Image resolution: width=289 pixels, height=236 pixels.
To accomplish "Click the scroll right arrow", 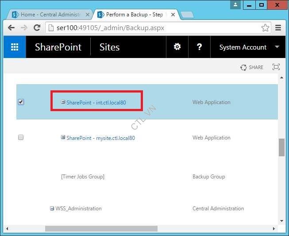I will coord(274,228).
